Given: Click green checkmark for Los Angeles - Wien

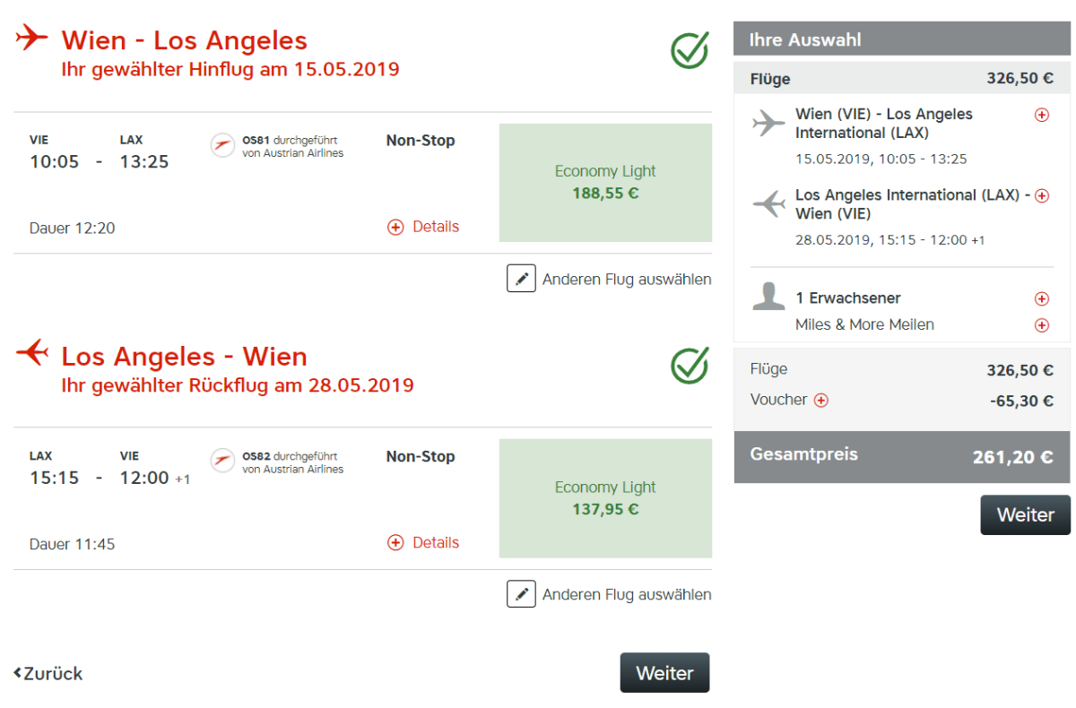Looking at the screenshot, I should (690, 366).
